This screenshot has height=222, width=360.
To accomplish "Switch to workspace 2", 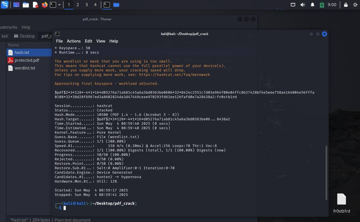I will coord(78,5).
